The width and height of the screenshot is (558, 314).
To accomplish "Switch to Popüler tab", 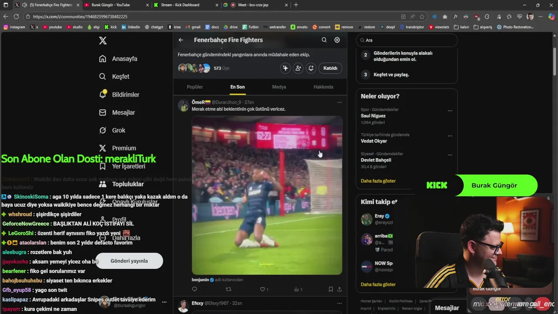I will point(195,87).
